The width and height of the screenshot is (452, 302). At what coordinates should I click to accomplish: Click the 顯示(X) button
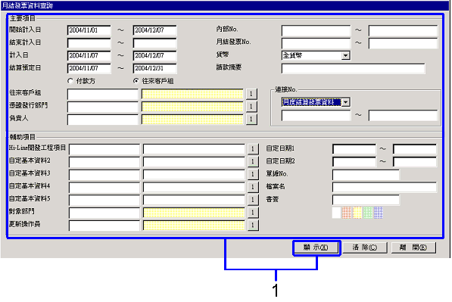coord(316,248)
